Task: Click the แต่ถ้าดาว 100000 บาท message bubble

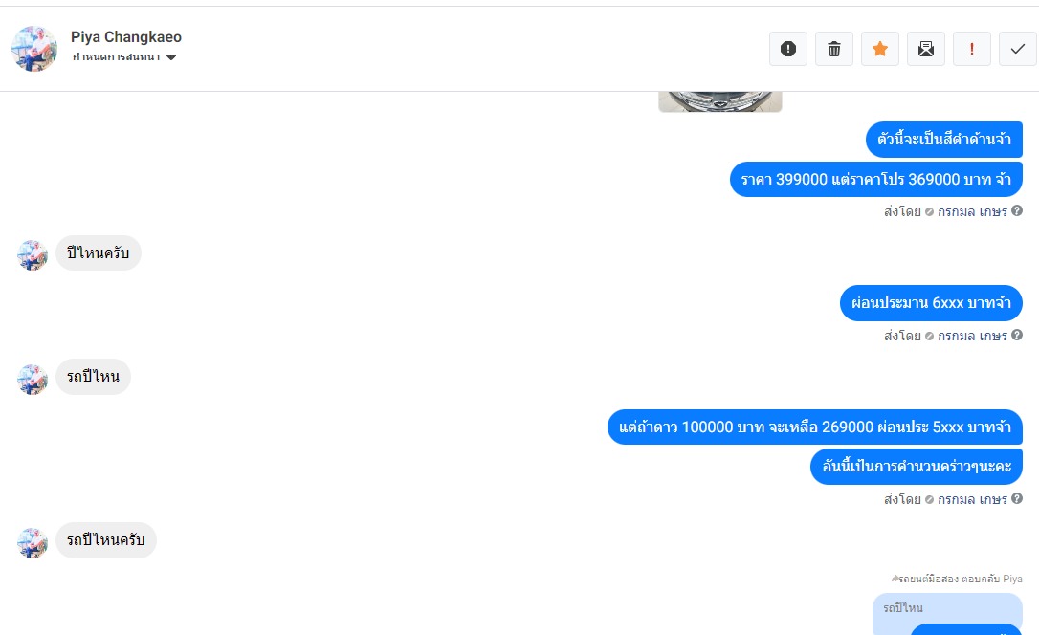Action: [815, 427]
